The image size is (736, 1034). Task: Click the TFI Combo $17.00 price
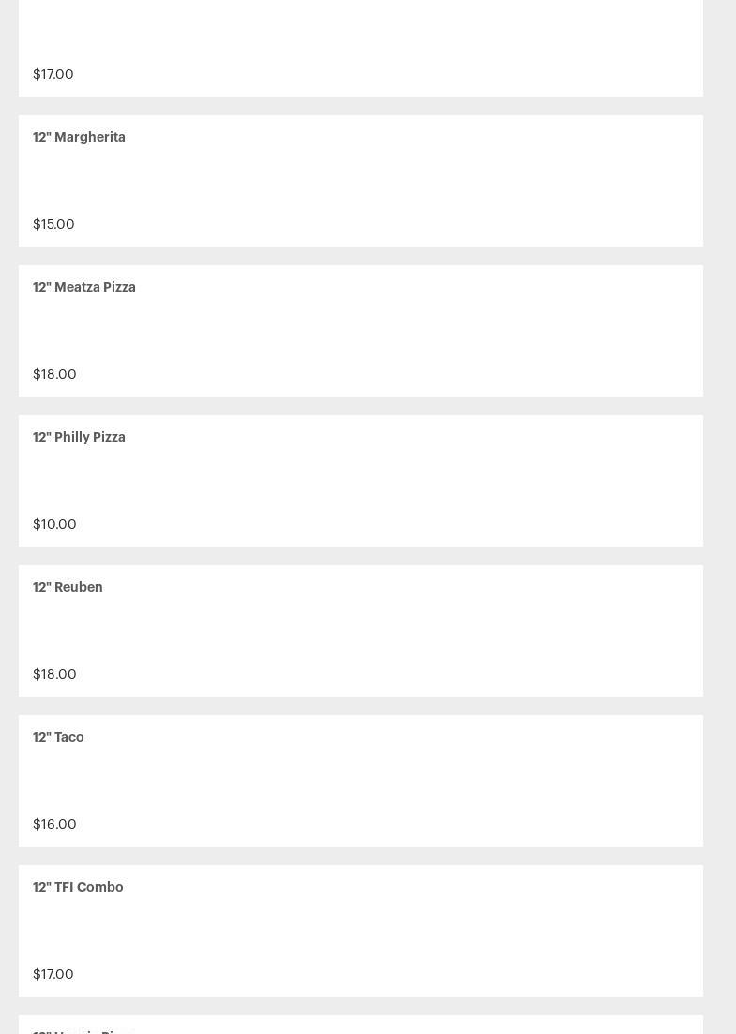pos(53,974)
